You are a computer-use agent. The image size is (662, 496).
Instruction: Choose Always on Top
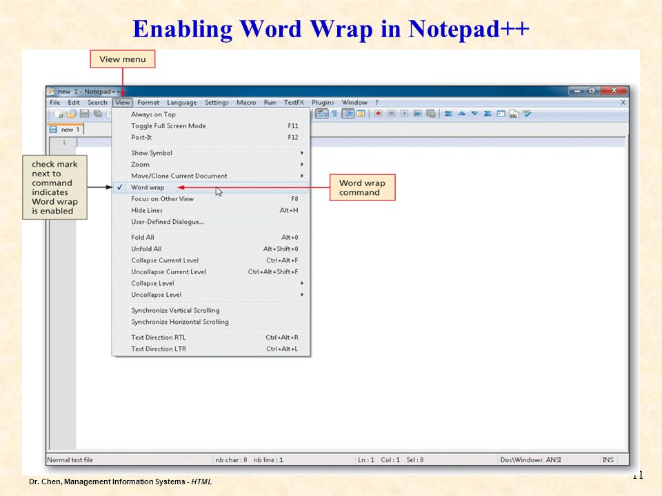[x=211, y=114]
